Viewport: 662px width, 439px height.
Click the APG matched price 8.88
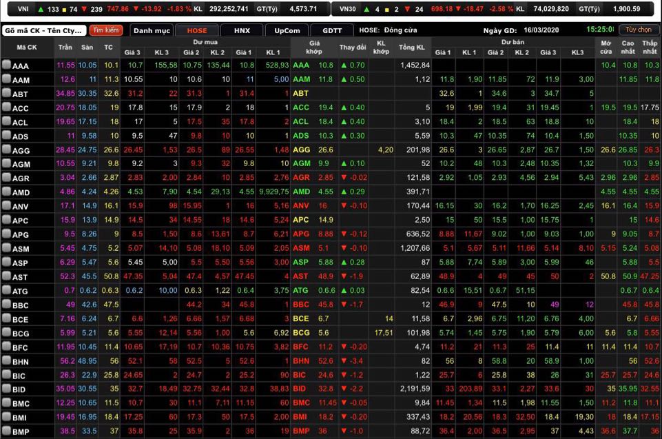pos(326,234)
